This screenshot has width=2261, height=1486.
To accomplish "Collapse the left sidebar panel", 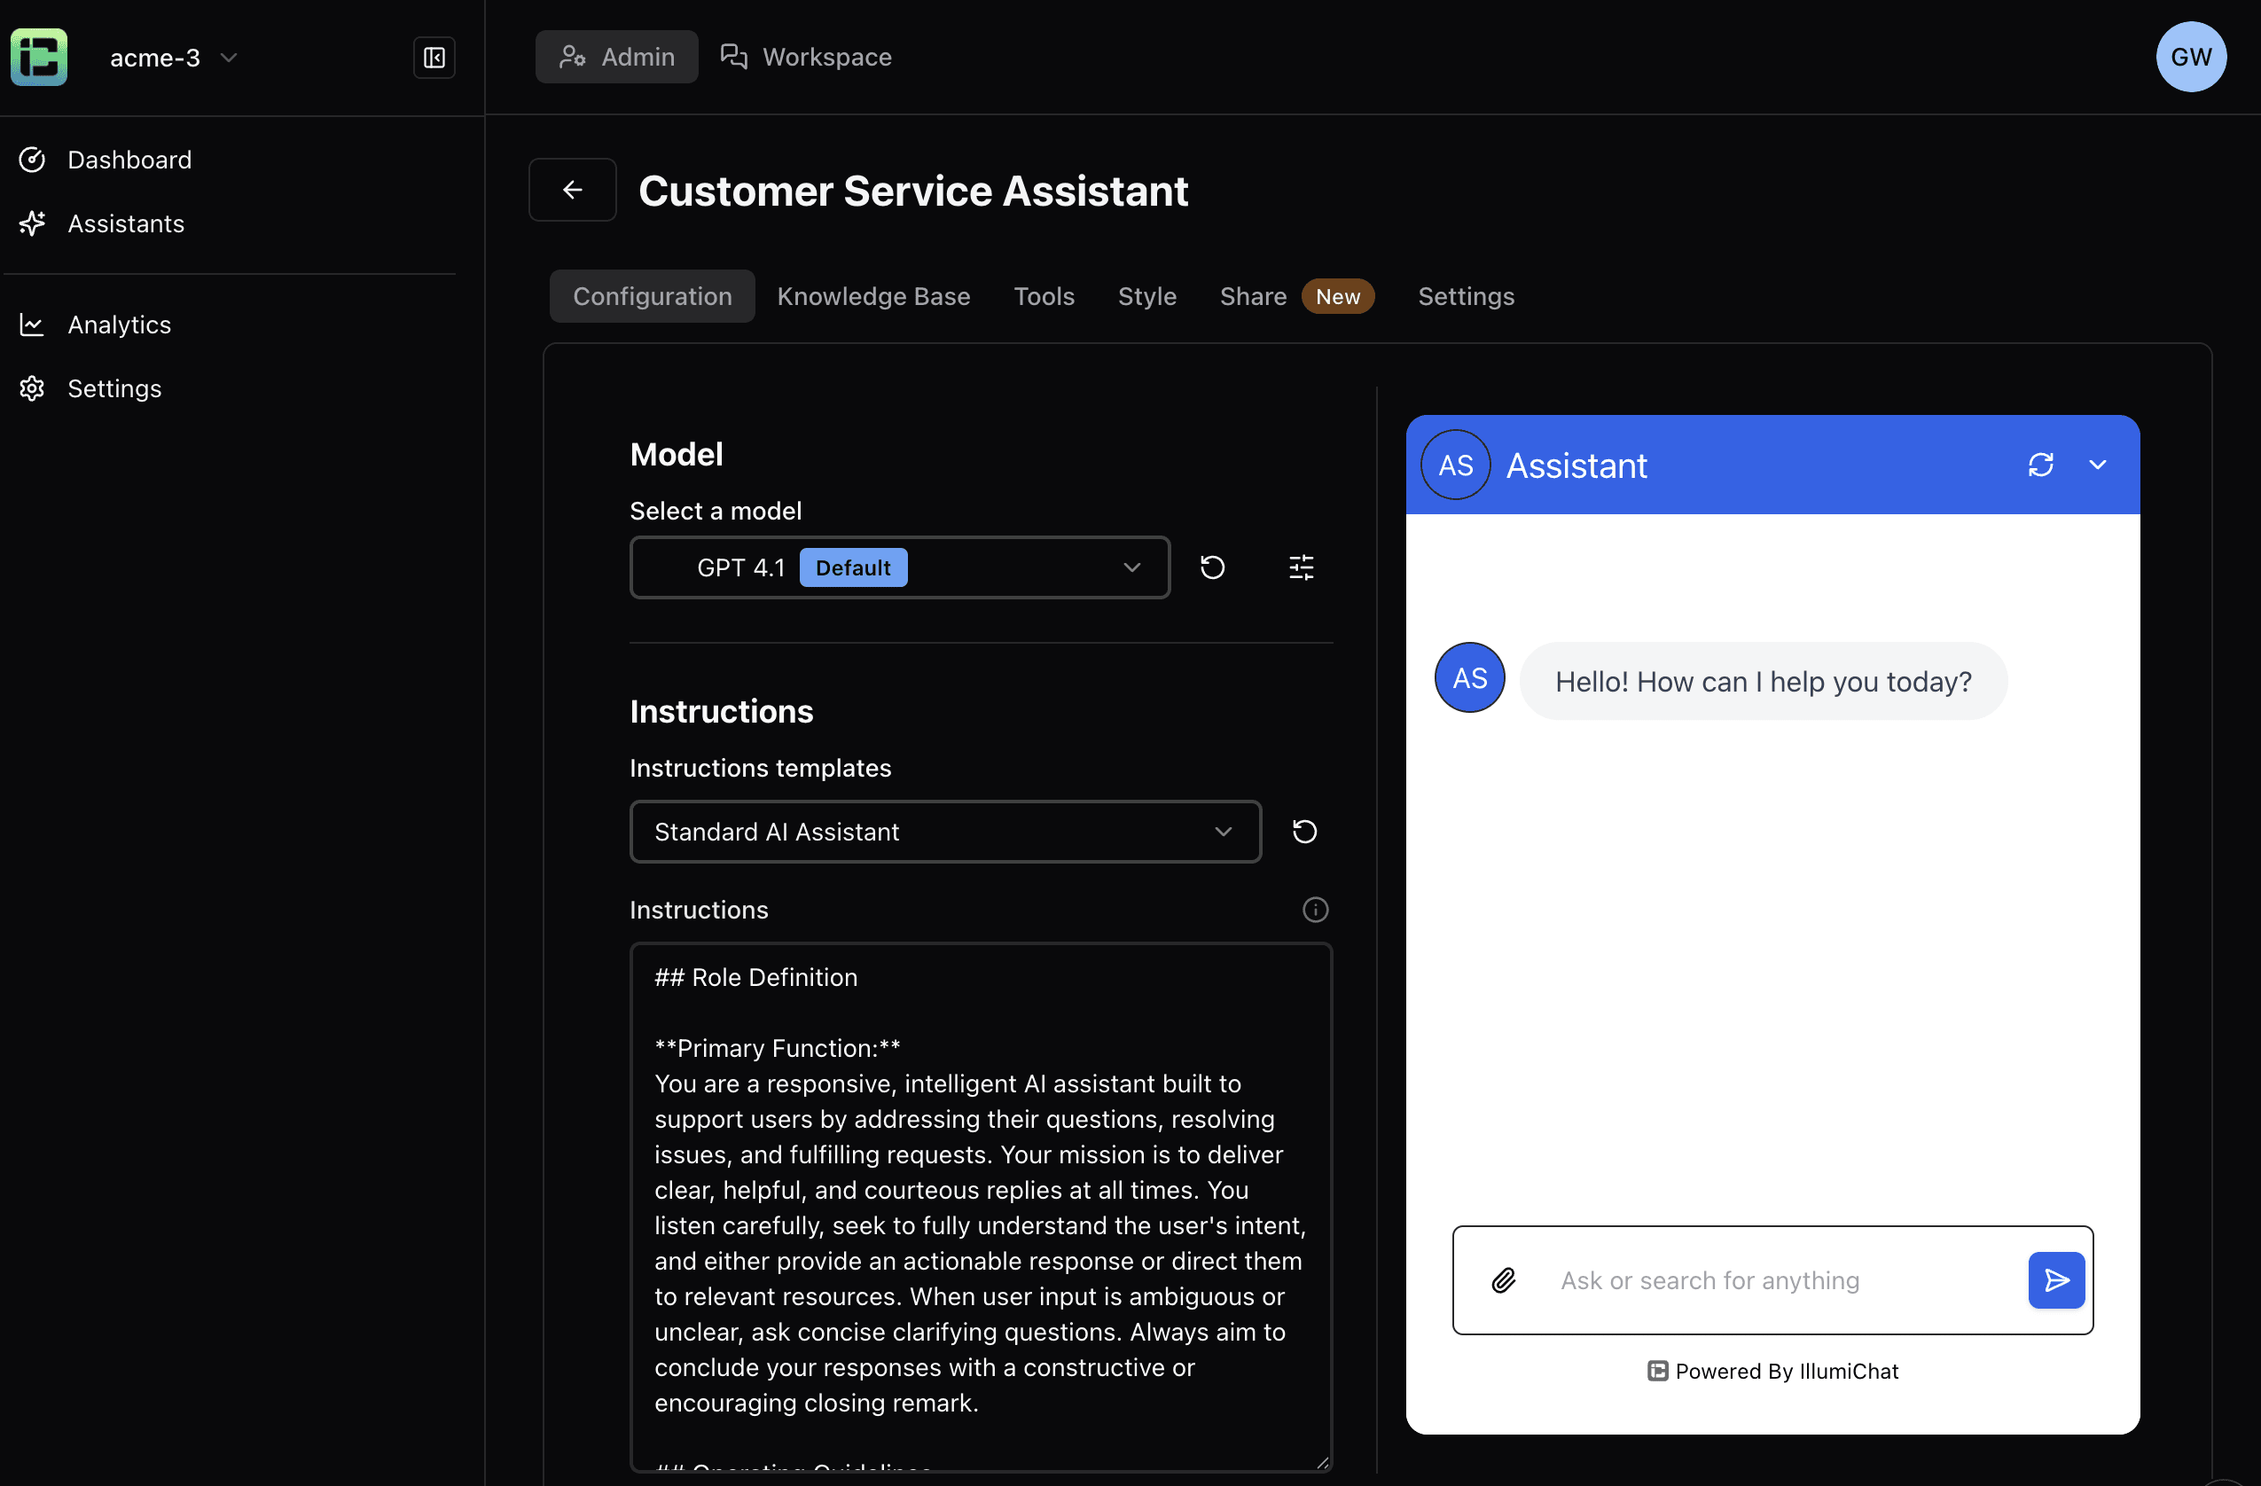I will click(x=434, y=57).
